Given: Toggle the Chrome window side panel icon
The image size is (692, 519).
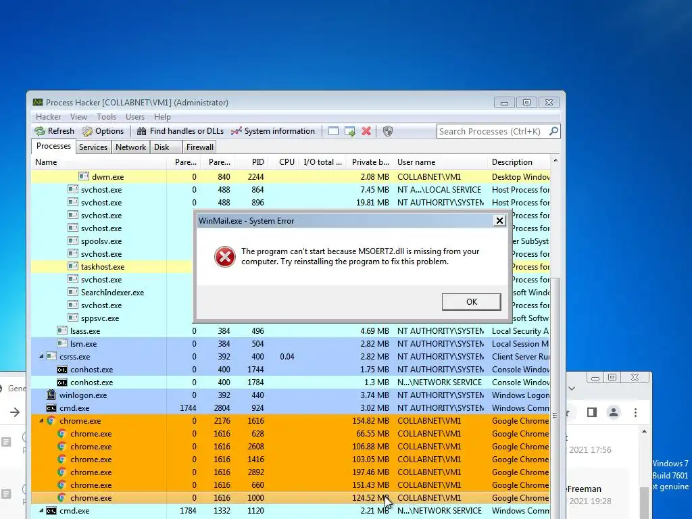Looking at the screenshot, I should click(x=592, y=412).
